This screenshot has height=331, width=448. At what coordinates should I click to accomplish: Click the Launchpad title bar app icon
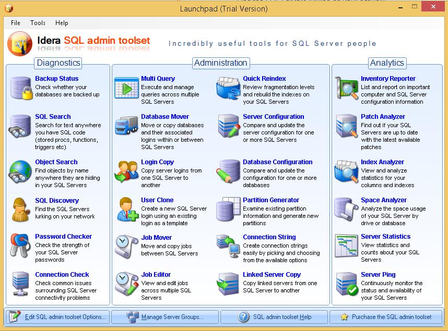coord(9,8)
